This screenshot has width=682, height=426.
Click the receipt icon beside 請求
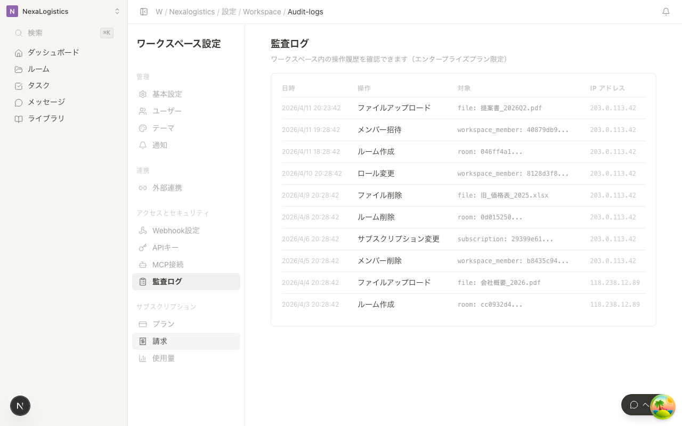(143, 341)
